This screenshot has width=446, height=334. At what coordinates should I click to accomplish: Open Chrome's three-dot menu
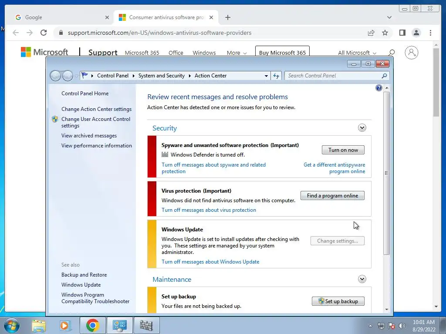[430, 33]
